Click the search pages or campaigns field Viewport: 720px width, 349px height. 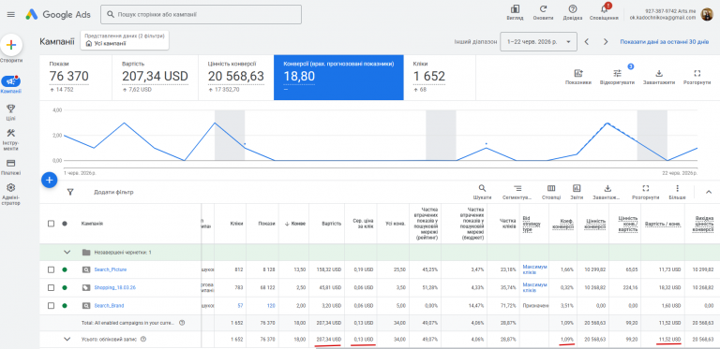tap(202, 14)
